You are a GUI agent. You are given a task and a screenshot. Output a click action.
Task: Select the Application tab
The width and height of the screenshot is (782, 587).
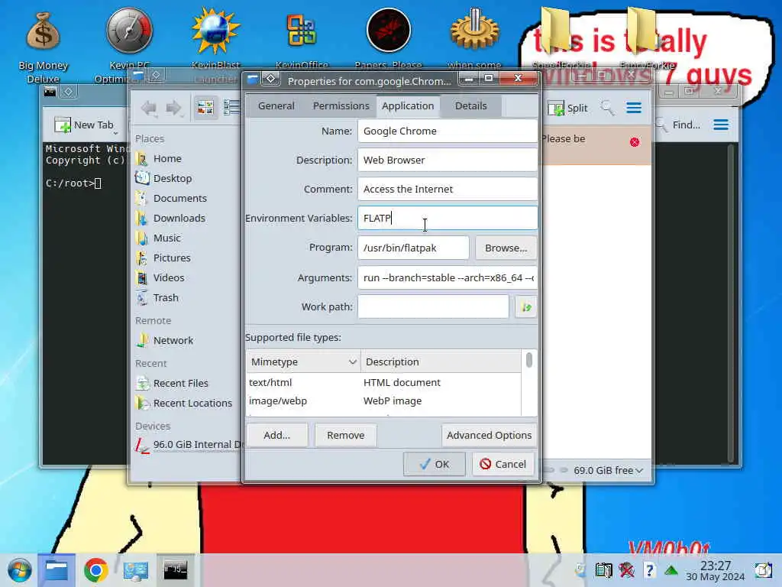(408, 105)
